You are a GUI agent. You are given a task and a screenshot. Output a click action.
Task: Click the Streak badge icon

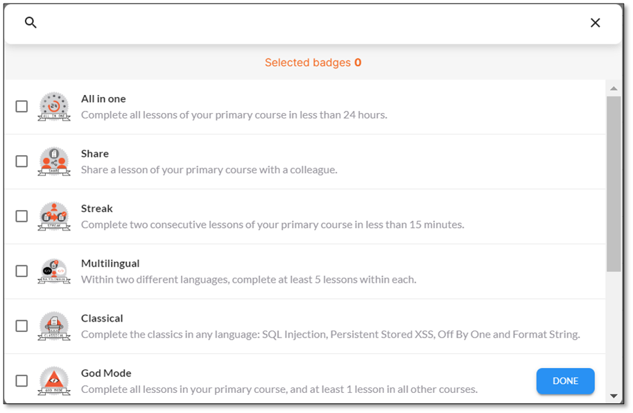[x=54, y=216]
